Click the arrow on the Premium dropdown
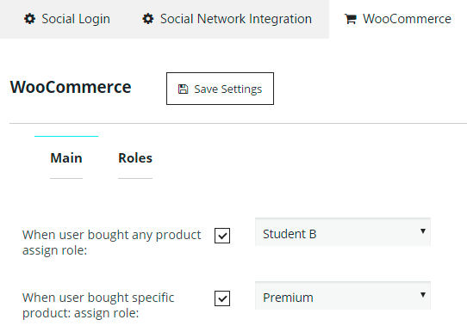Image resolution: width=467 pixels, height=332 pixels. [x=422, y=294]
